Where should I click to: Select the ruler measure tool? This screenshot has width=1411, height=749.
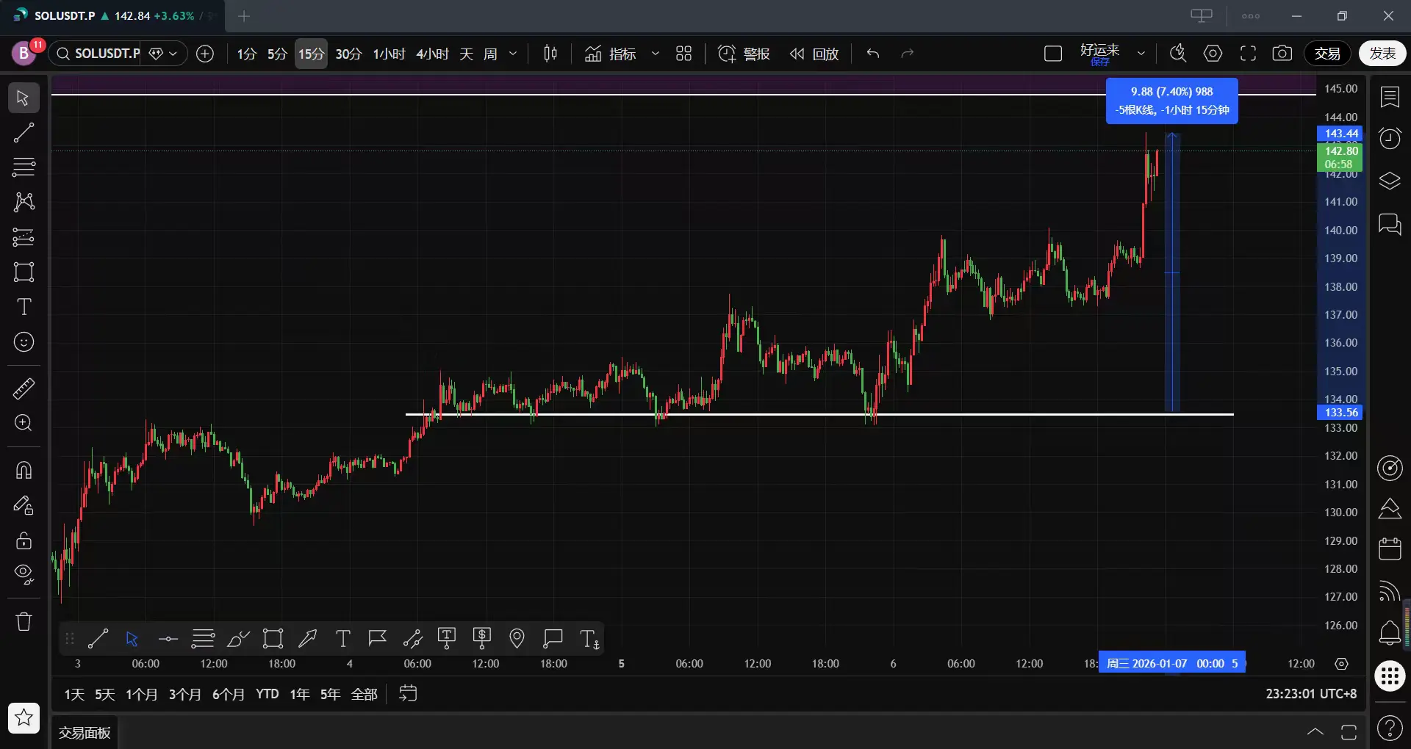click(x=24, y=388)
